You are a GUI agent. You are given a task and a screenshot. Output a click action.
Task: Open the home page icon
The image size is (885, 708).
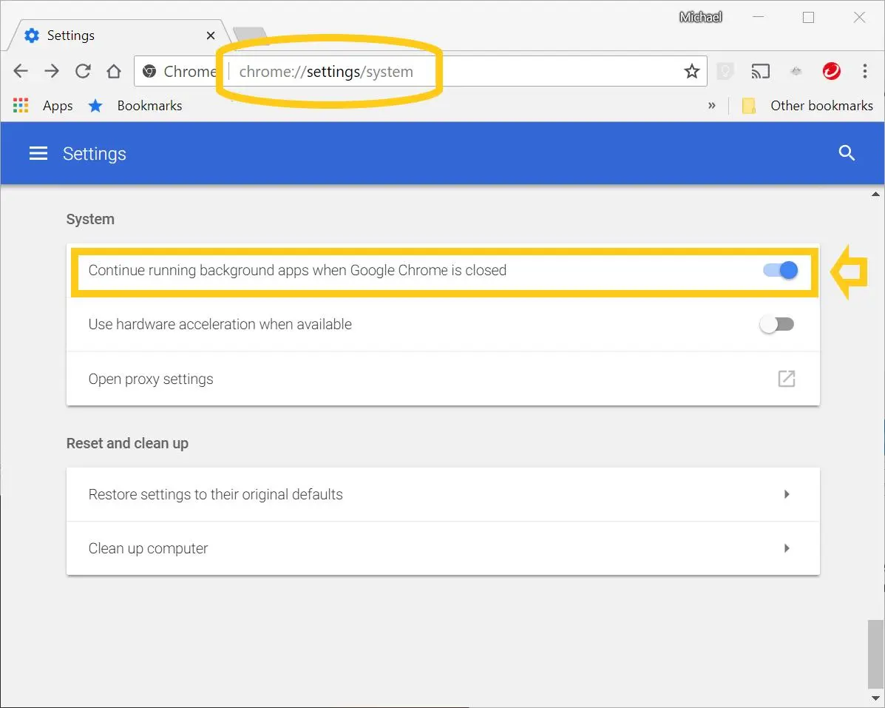click(x=114, y=71)
